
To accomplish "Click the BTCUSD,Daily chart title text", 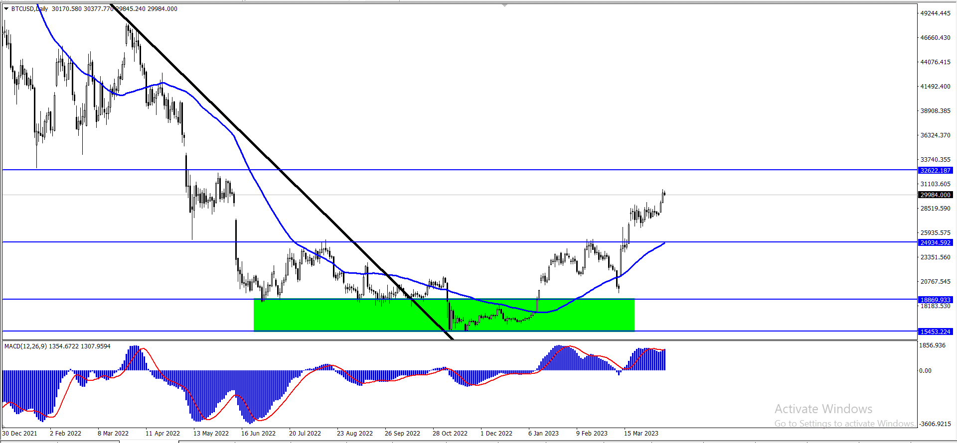I will 29,8.
